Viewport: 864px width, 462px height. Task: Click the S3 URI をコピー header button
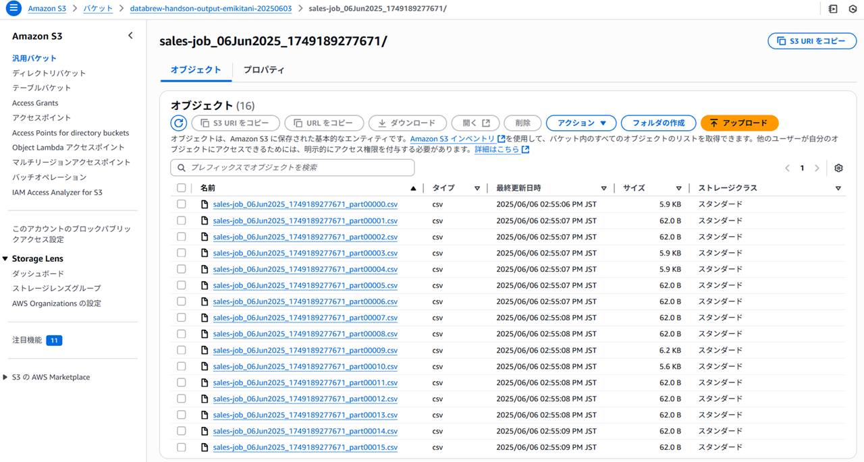812,40
